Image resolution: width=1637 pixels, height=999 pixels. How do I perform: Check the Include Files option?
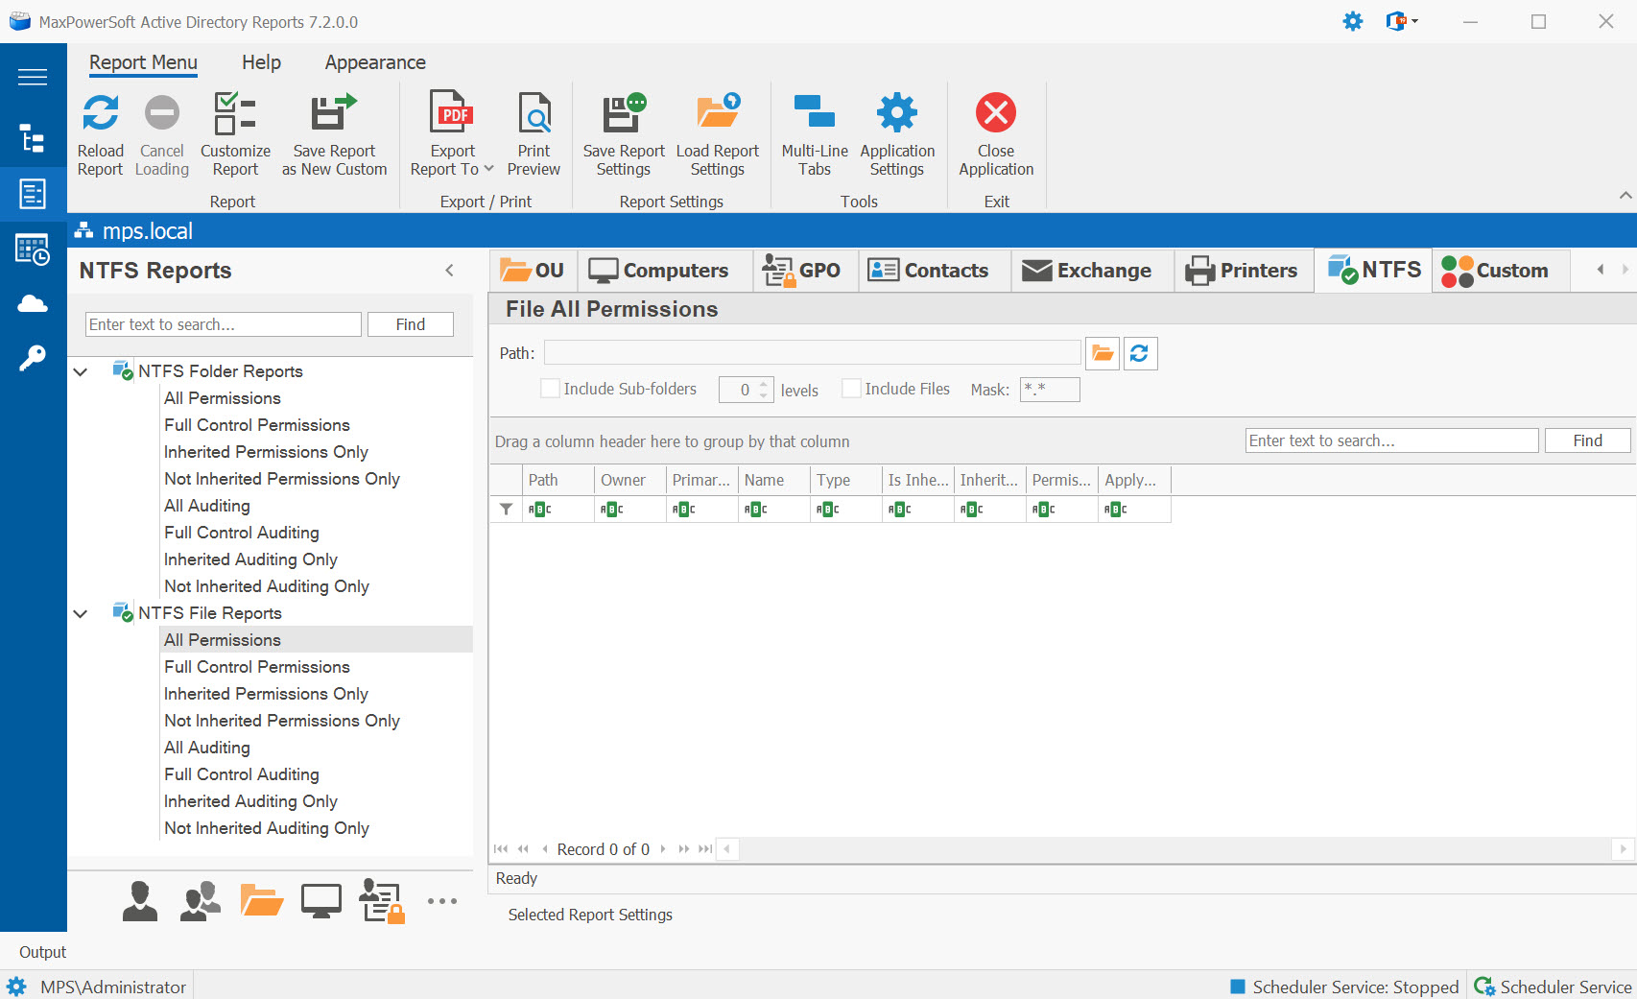[851, 389]
